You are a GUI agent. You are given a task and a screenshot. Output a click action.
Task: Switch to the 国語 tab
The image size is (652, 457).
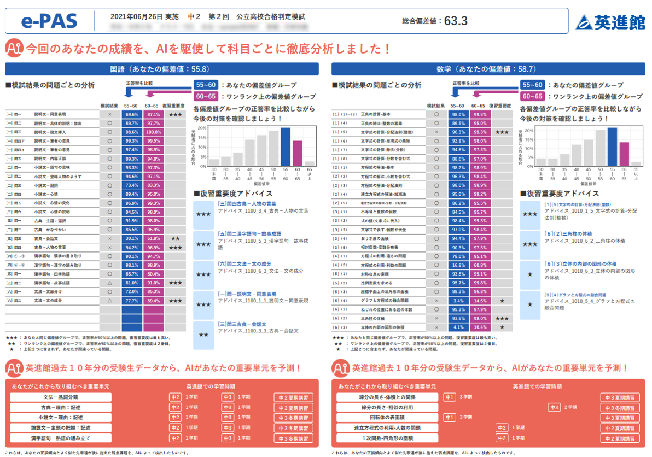point(161,69)
